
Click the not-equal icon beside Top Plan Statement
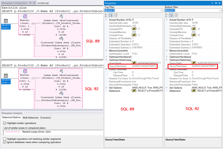tap(134, 91)
